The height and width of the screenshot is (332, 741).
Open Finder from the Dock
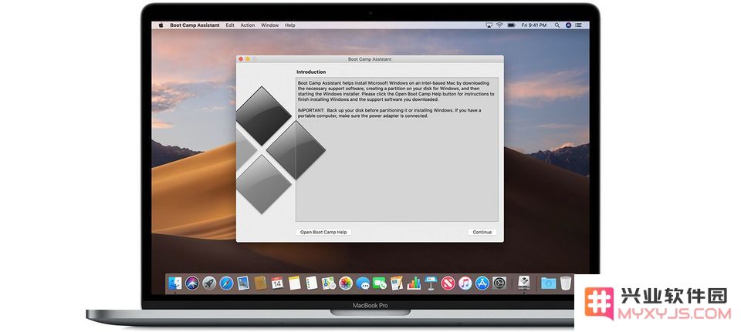tap(175, 283)
